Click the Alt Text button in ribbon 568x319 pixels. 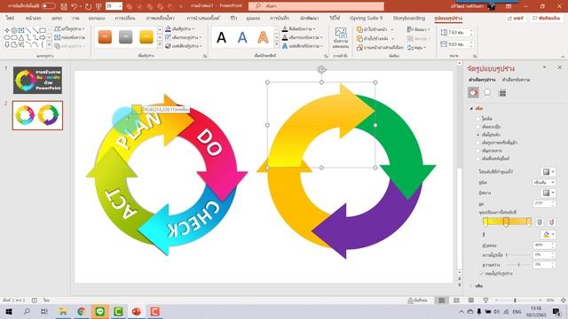341,37
